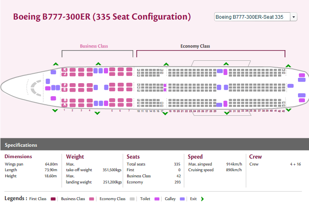Click the dropdown arrow of aircraft configuration selector
The height and width of the screenshot is (203, 309).
(x=294, y=17)
